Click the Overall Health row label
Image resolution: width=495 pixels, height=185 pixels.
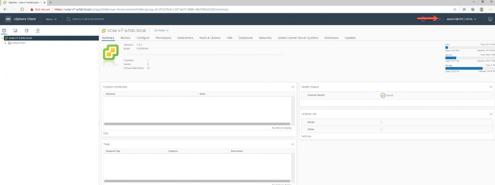pos(316,95)
